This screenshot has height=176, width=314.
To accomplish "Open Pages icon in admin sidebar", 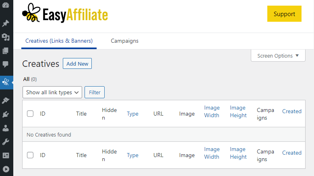I will [6, 51].
